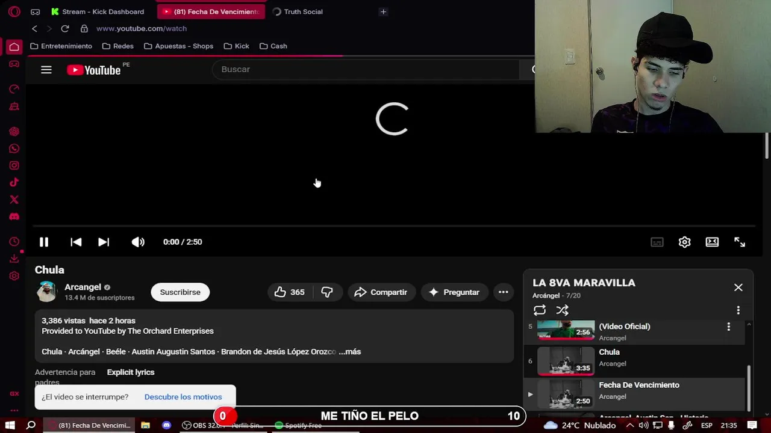Viewport: 771px width, 433px height.
Task: Open GX Corner in the Opera sidebar
Action: (x=14, y=64)
